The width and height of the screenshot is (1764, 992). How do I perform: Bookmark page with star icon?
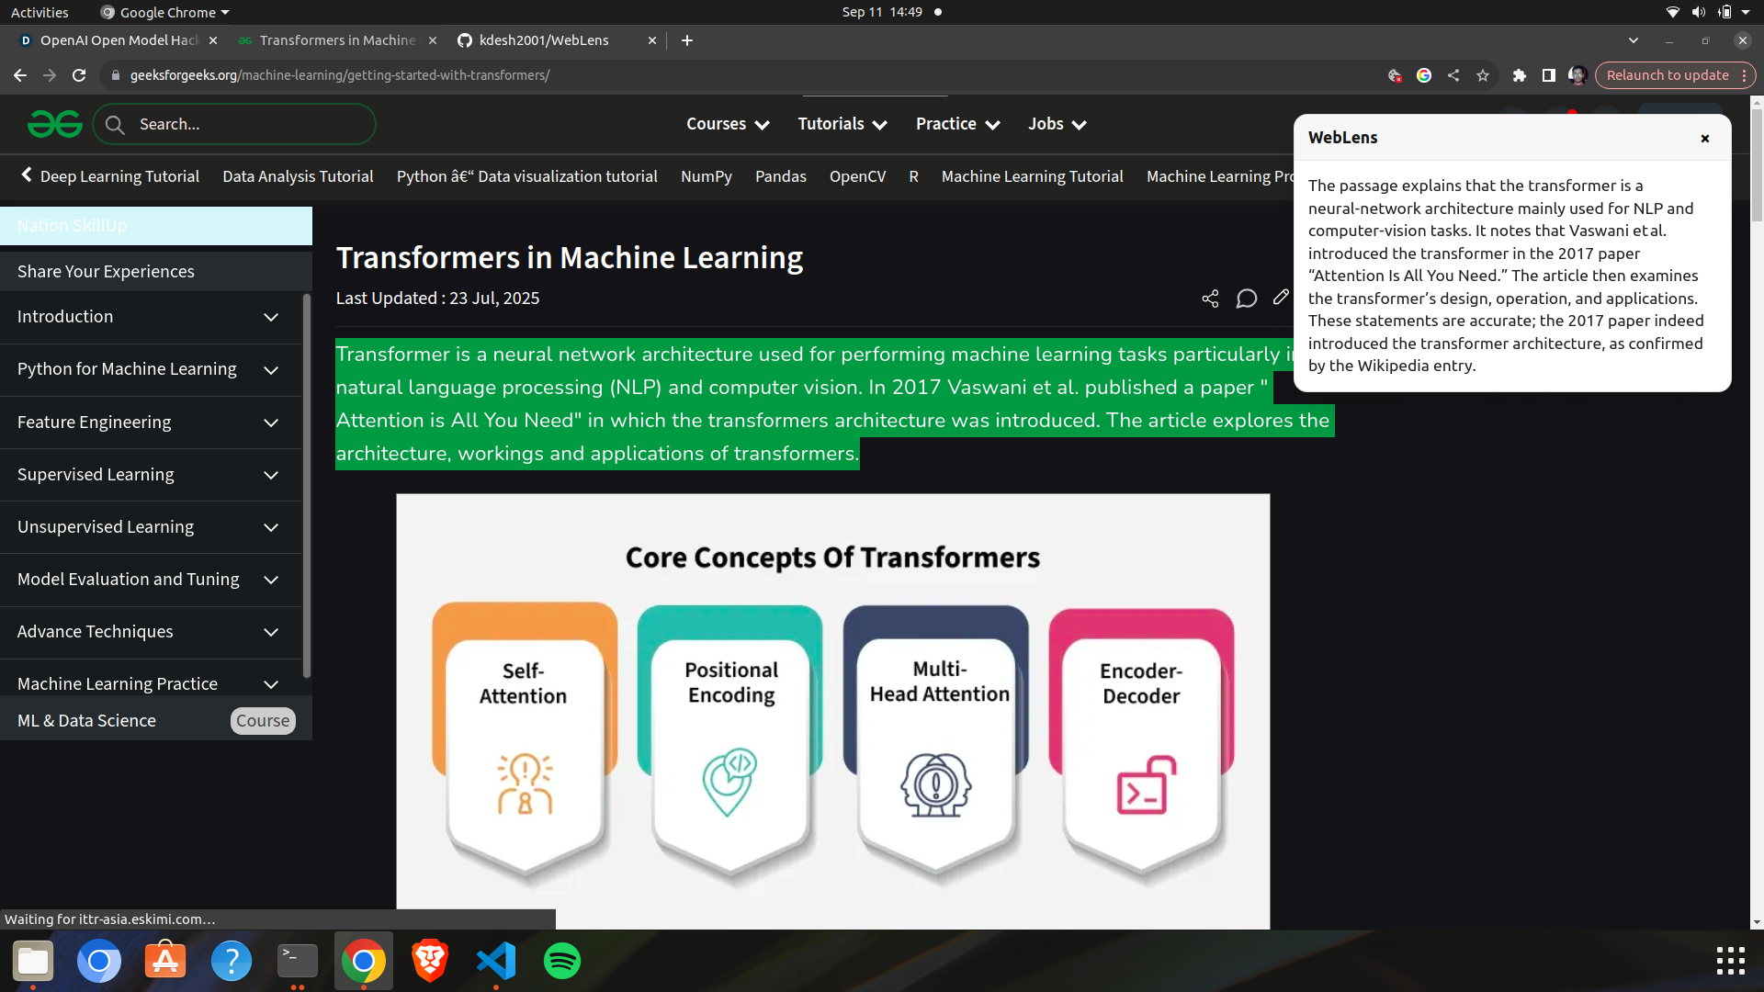[x=1483, y=75]
